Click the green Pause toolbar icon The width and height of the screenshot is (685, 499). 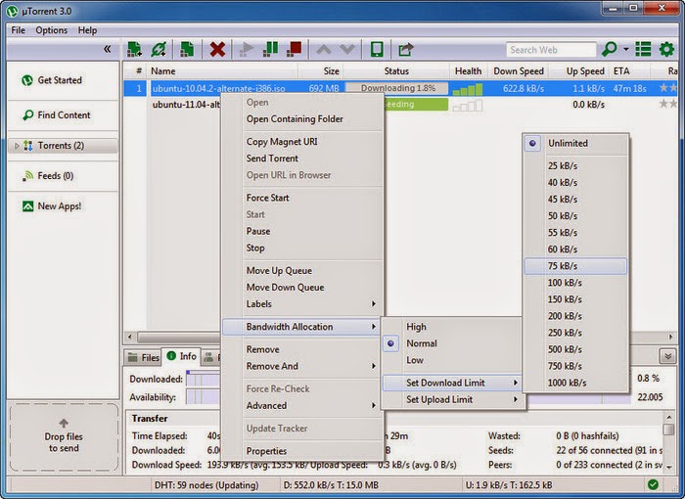point(270,49)
